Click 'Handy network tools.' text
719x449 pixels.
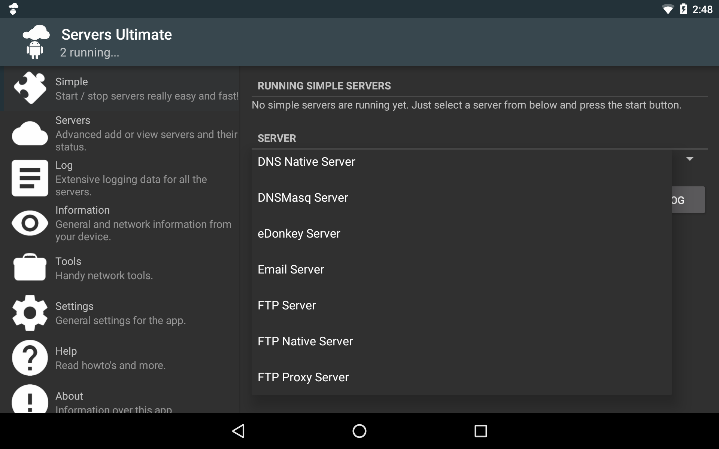[x=104, y=275]
